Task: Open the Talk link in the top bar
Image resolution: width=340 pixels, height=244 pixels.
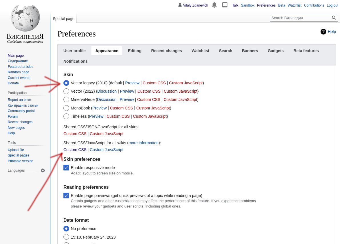Action: [235, 5]
